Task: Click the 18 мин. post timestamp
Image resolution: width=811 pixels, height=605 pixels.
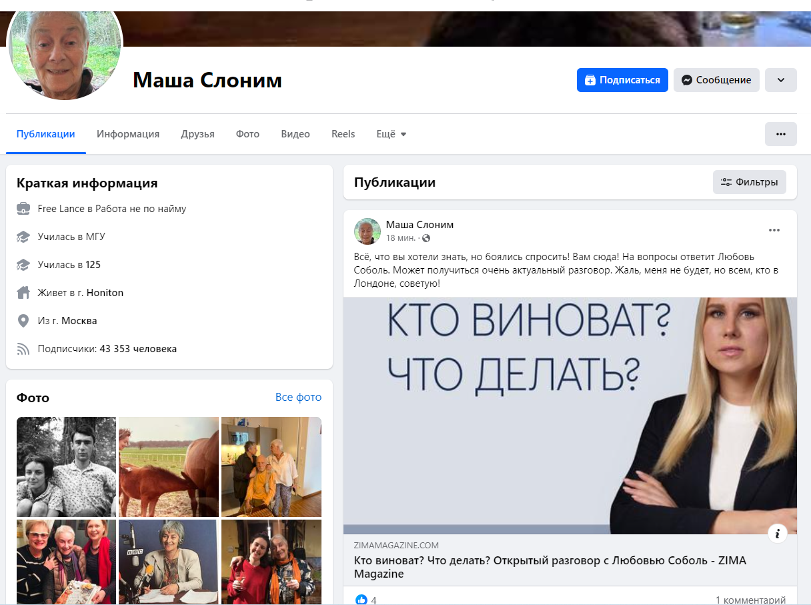Action: click(401, 238)
